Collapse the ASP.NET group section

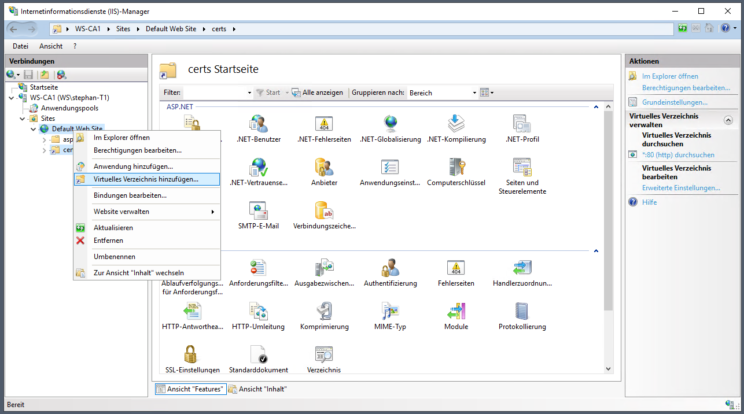point(595,107)
